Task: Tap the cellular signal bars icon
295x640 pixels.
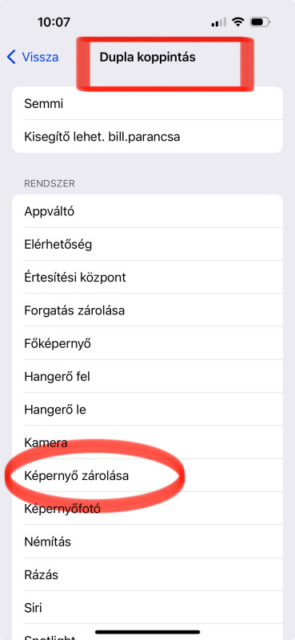Action: 219,22
